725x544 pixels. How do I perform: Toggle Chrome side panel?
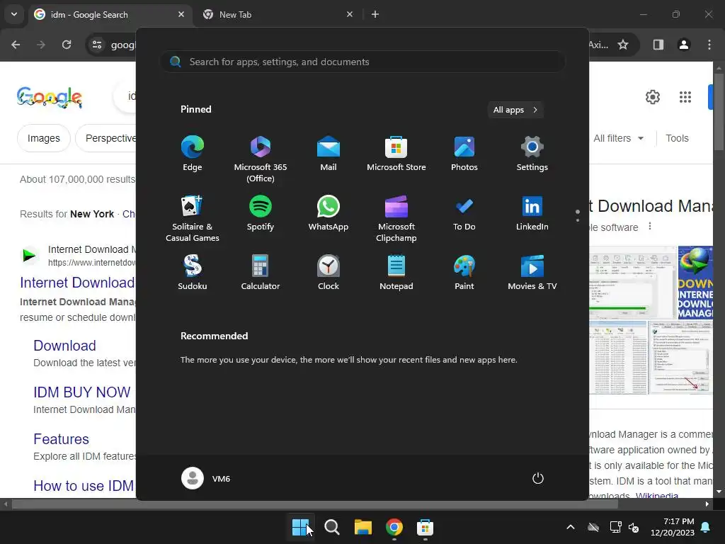click(658, 45)
